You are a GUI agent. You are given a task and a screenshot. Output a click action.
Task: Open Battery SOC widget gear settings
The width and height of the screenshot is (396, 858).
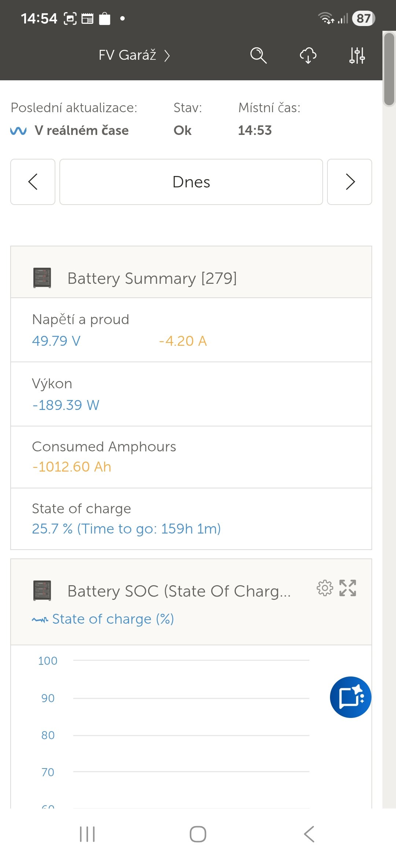point(324,588)
